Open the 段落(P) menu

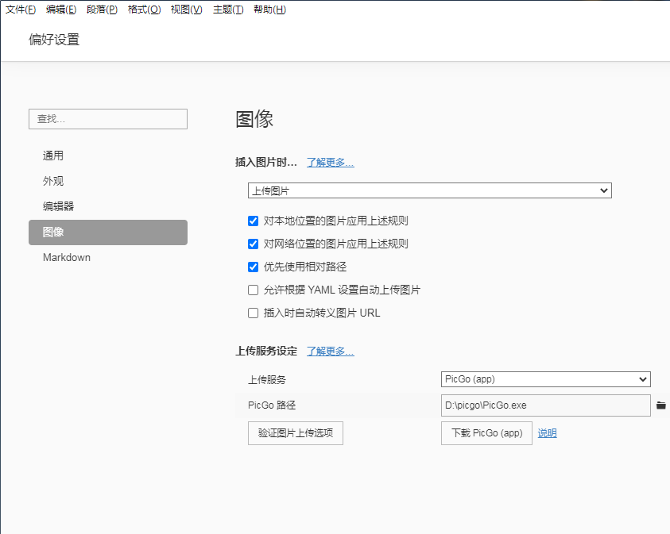point(102,10)
